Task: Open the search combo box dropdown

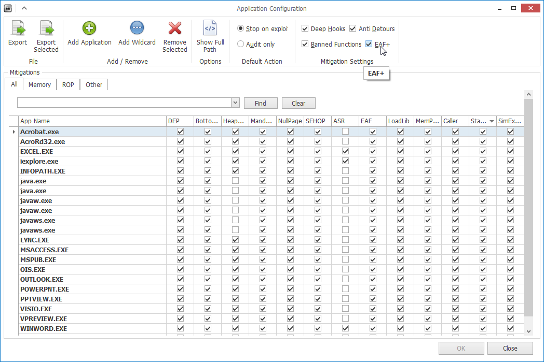Action: (235, 103)
